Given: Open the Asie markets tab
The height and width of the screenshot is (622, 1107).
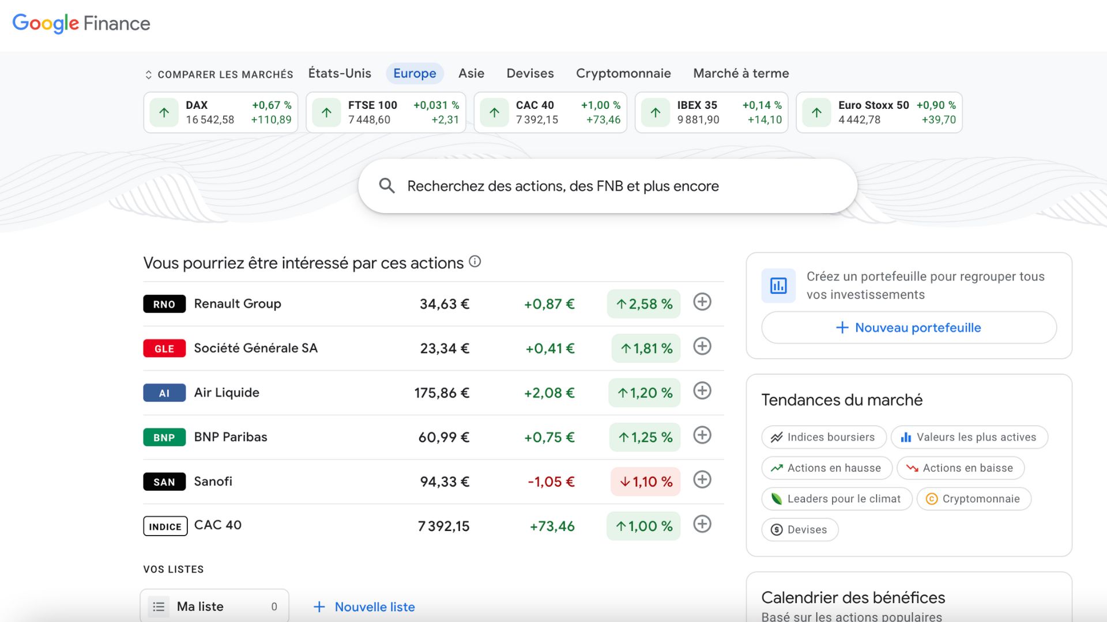Looking at the screenshot, I should tap(470, 73).
